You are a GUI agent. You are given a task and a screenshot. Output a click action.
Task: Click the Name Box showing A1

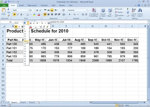(10, 22)
